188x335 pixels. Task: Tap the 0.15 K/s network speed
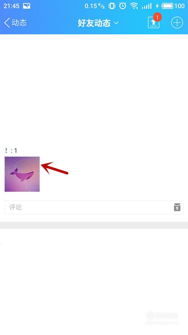[x=95, y=6]
